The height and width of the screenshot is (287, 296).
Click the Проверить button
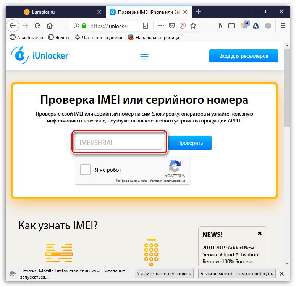coord(190,143)
